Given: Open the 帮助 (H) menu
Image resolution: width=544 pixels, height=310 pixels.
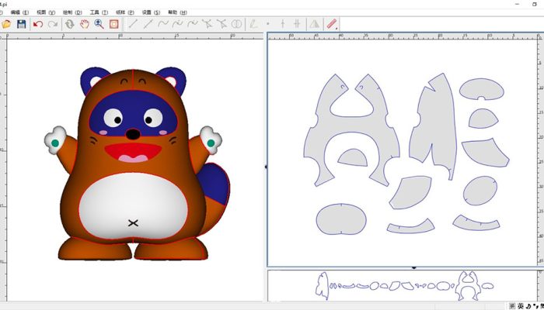Looking at the screenshot, I should click(177, 12).
